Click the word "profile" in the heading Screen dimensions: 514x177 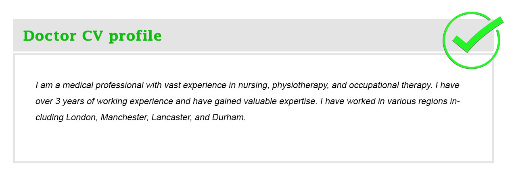coord(136,36)
